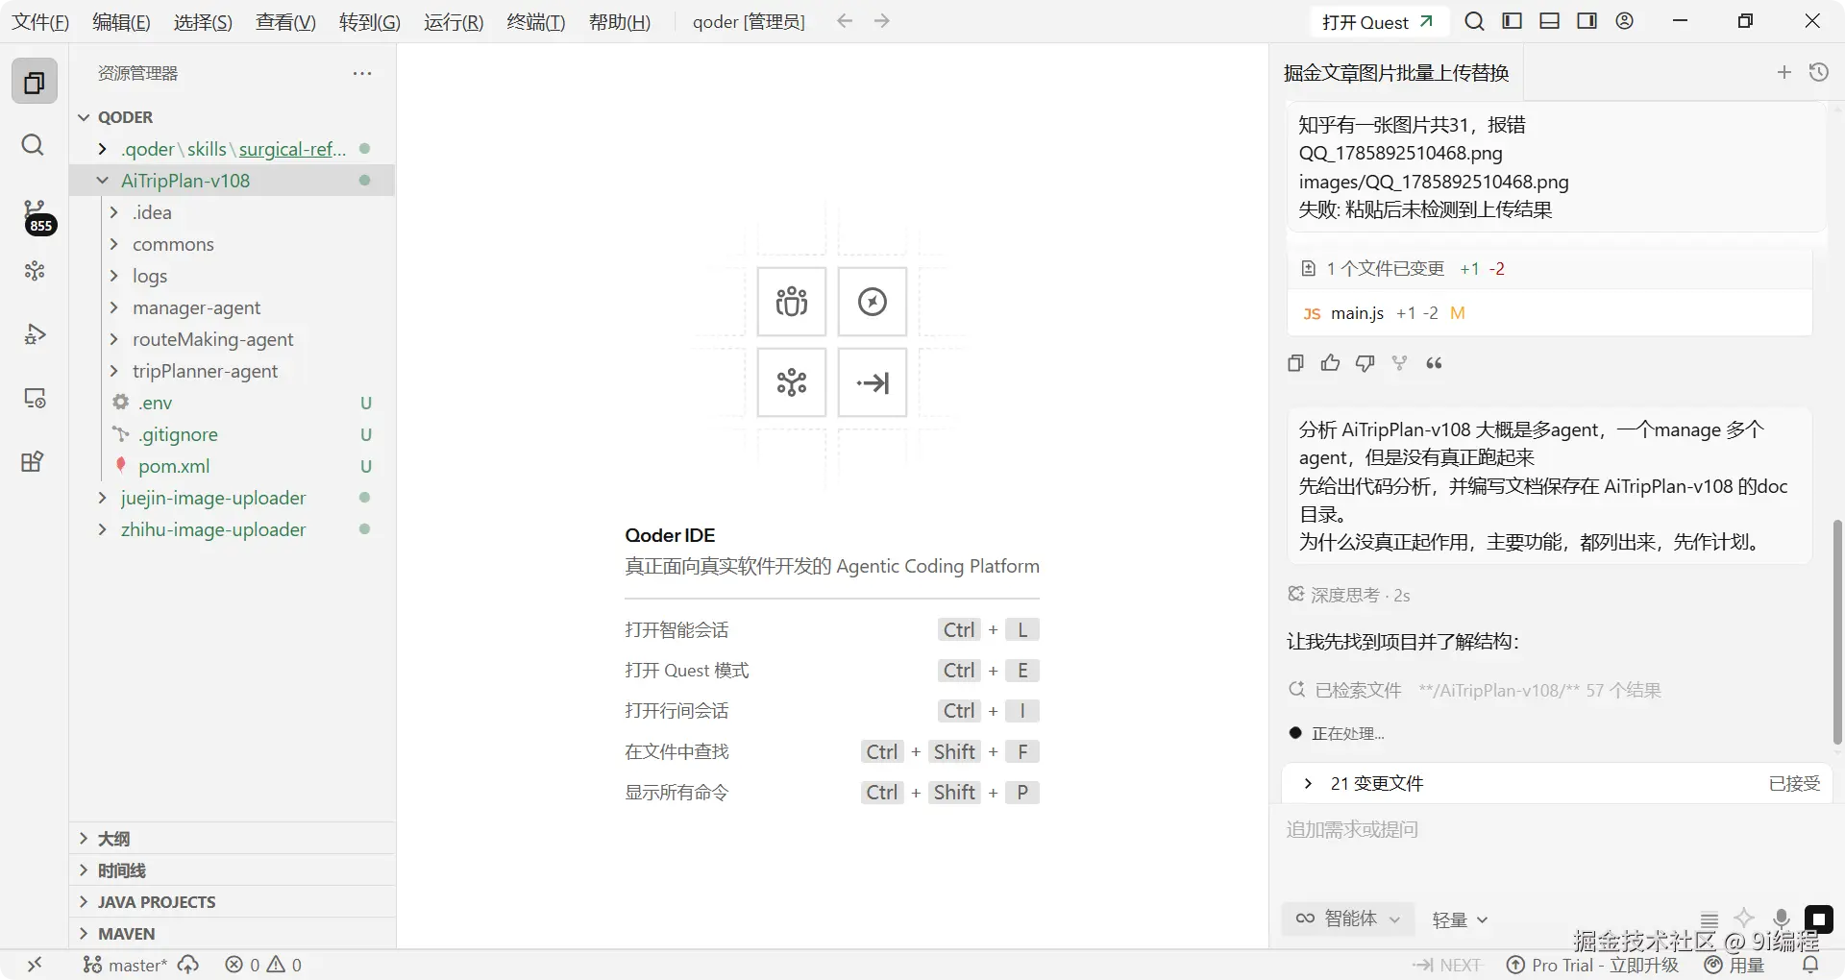Start a new chat with plus icon

pos(1784,72)
